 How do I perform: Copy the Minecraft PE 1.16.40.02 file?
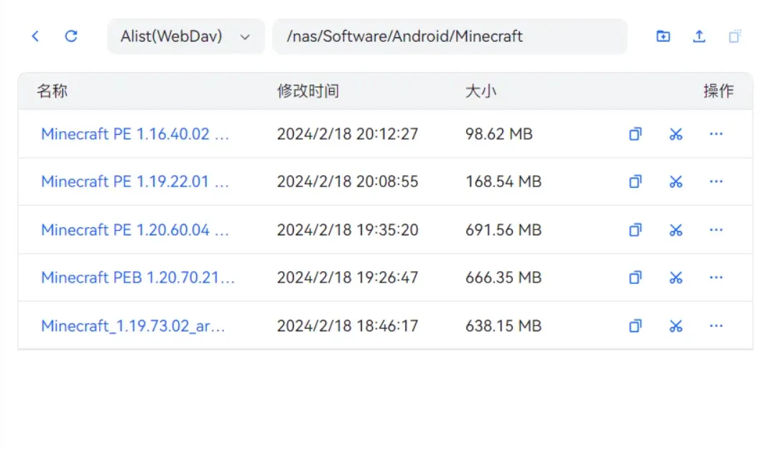tap(635, 134)
